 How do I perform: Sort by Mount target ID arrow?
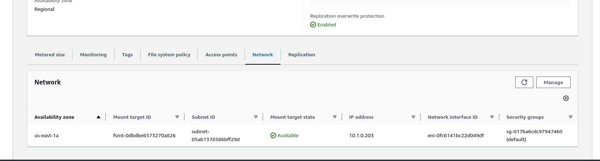click(177, 117)
